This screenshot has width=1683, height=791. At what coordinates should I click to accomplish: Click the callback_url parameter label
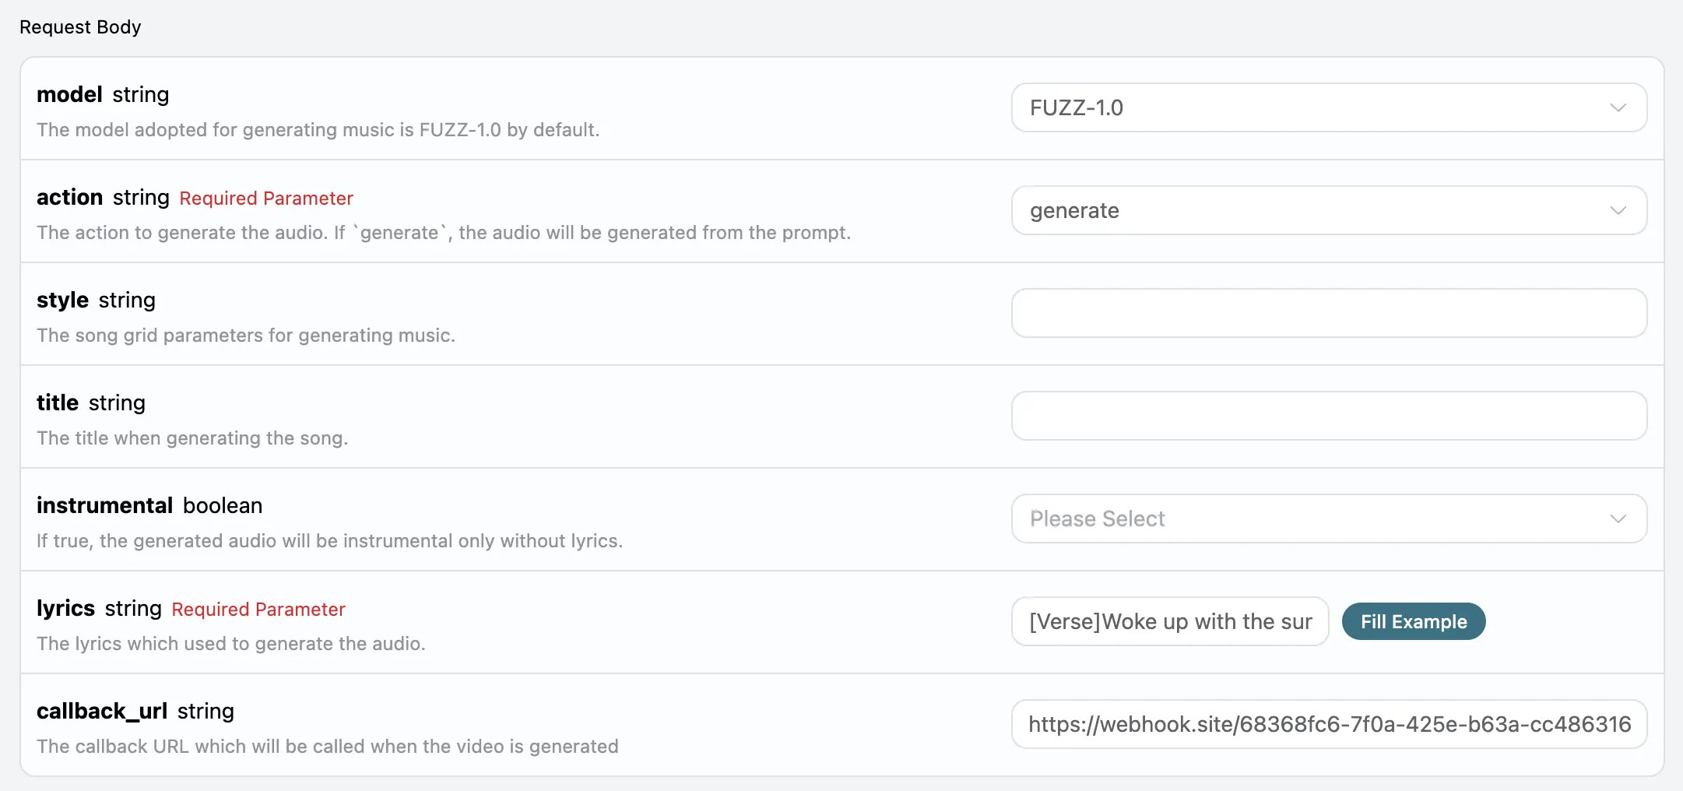102,711
